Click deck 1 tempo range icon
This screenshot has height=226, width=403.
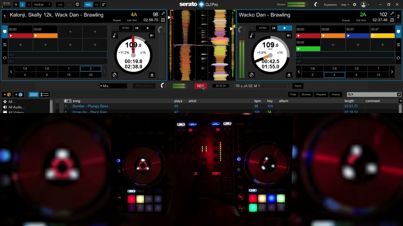pyautogui.click(x=152, y=36)
